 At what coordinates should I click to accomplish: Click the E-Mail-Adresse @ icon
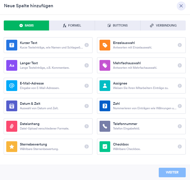point(12,86)
